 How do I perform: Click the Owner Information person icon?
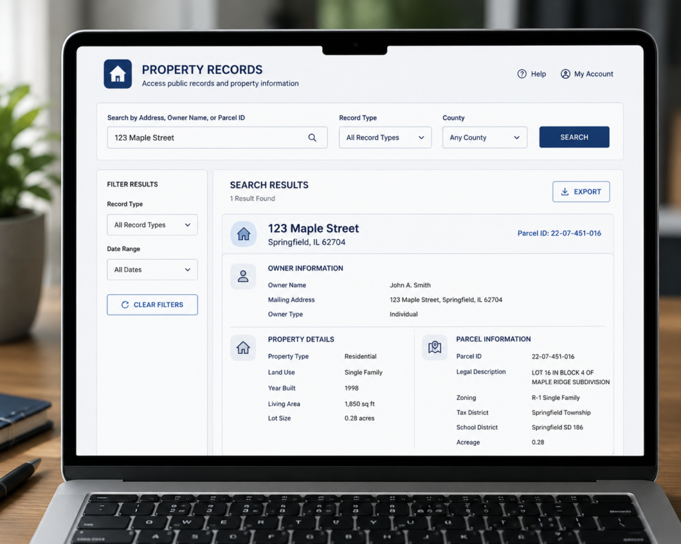(243, 276)
